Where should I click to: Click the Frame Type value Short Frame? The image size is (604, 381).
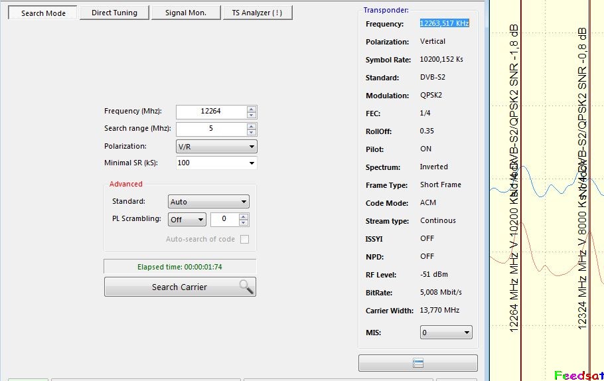(440, 185)
